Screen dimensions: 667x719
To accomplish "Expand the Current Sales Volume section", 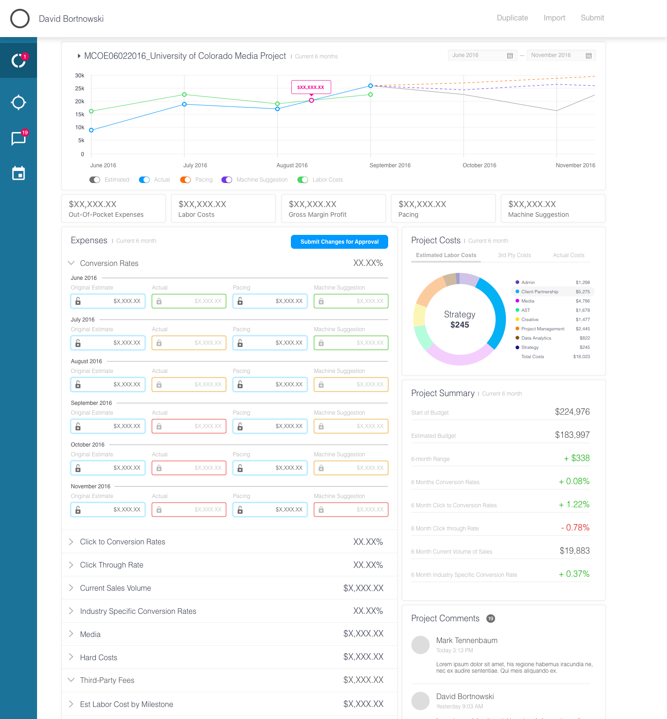I will click(71, 588).
